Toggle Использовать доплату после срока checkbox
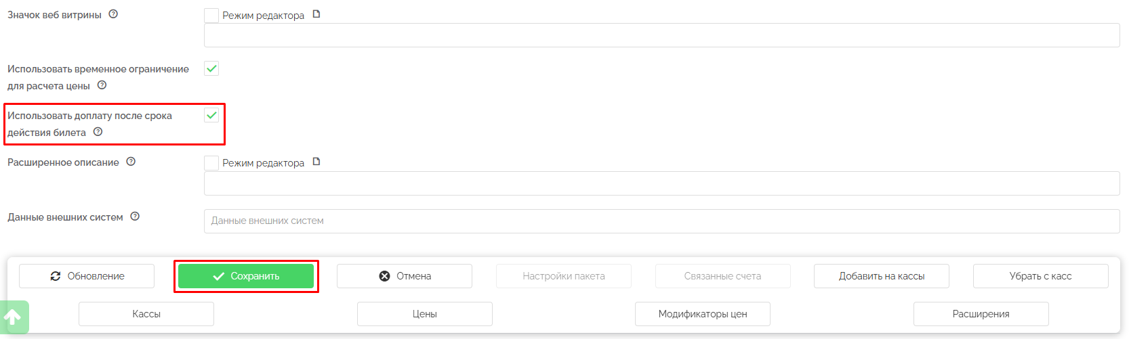This screenshot has width=1129, height=339. point(211,116)
